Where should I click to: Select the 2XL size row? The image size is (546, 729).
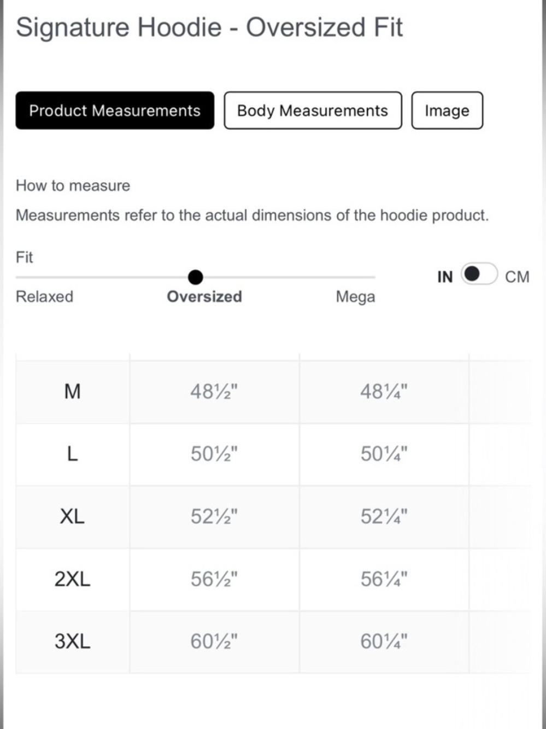(x=273, y=579)
